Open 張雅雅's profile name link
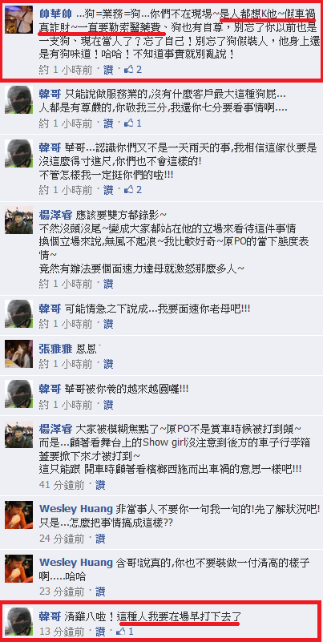The width and height of the screenshot is (323, 642). pos(55,349)
